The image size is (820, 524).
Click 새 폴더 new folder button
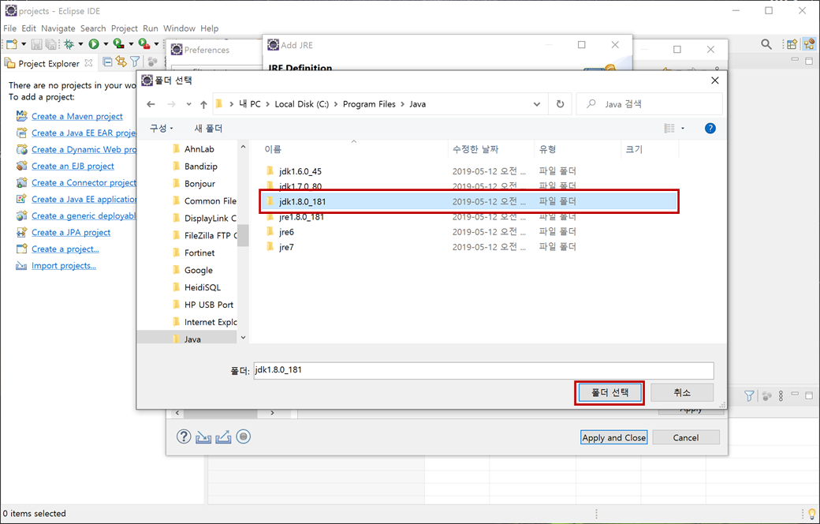point(208,129)
